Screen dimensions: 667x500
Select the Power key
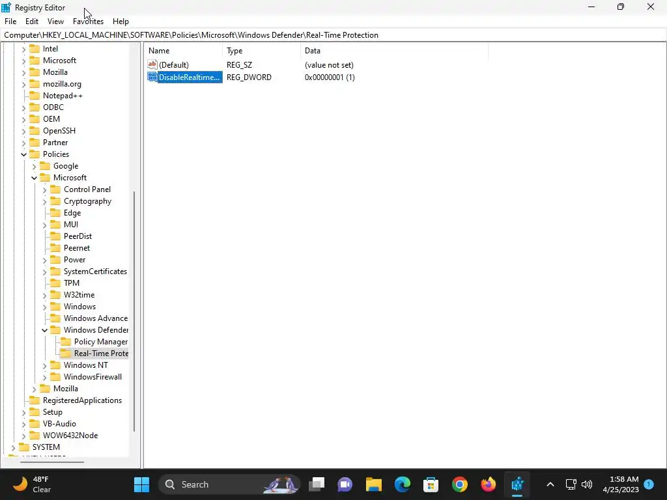click(x=74, y=260)
